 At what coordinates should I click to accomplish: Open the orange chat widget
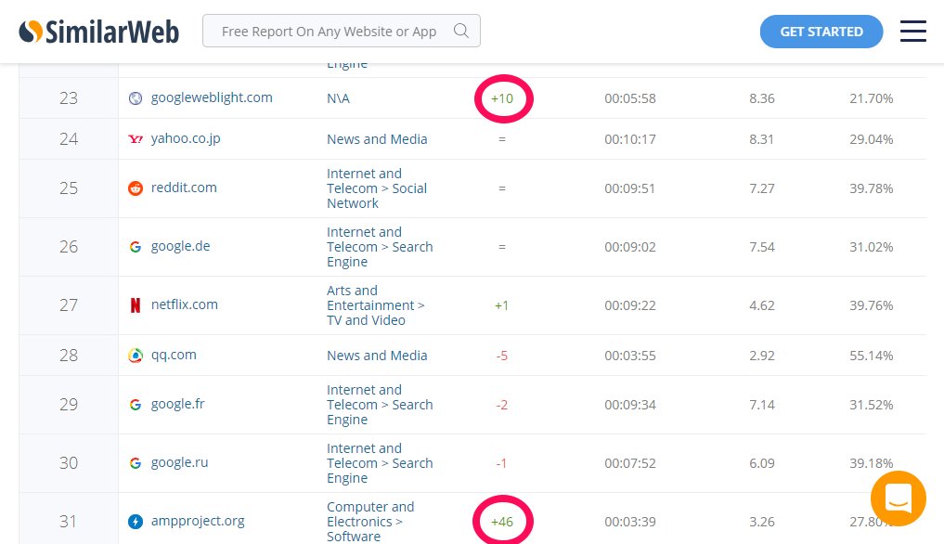pos(898,499)
